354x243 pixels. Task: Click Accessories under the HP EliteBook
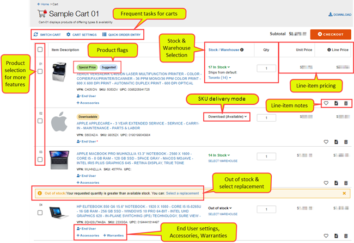point(88,235)
